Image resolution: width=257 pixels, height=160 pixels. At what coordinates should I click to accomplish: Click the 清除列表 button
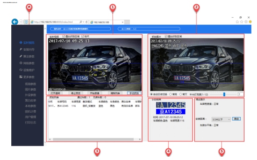click(115, 93)
